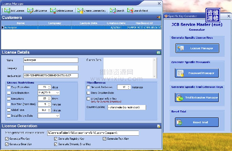Viewport: 232px width, 151px height.
Task: Enable the Days Expiration checkbox
Action: click(9, 88)
